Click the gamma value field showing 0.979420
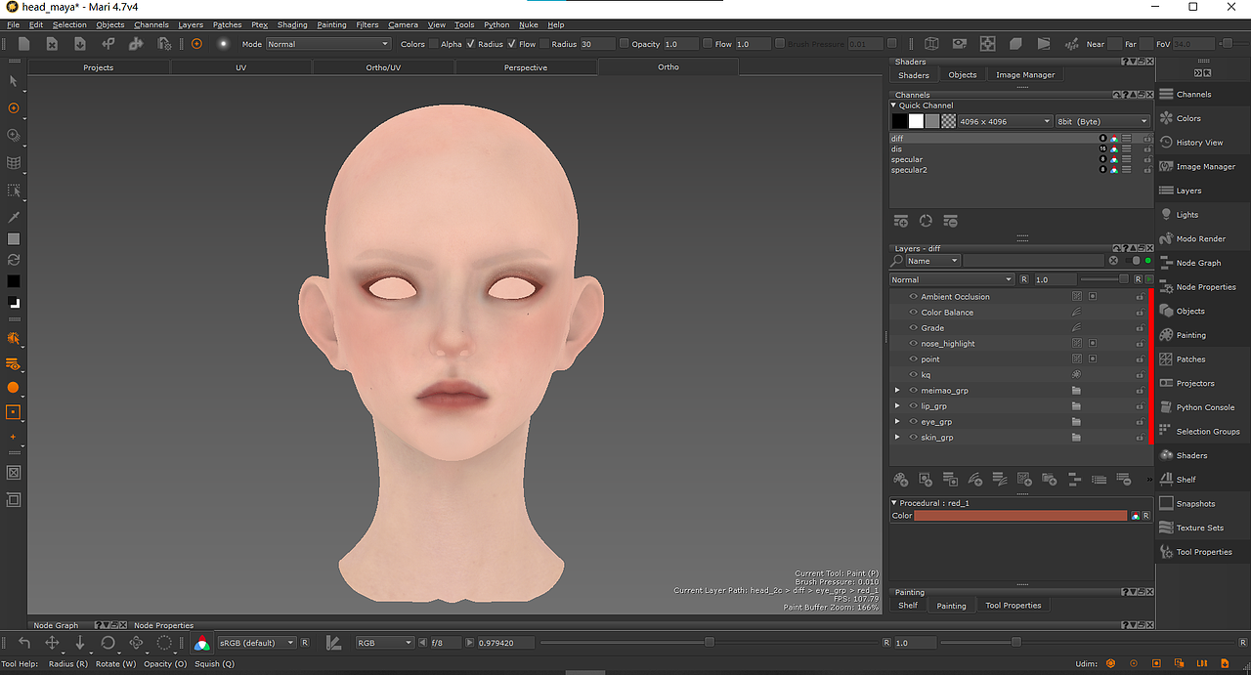Image resolution: width=1251 pixels, height=675 pixels. 505,643
